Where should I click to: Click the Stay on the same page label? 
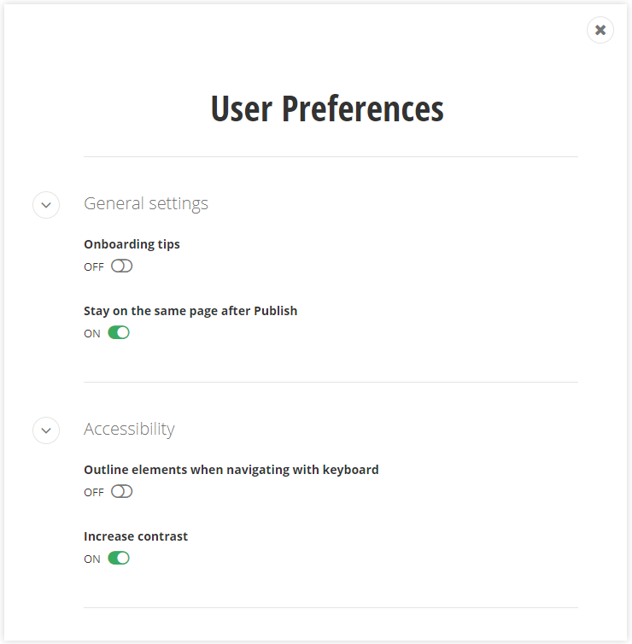click(190, 311)
